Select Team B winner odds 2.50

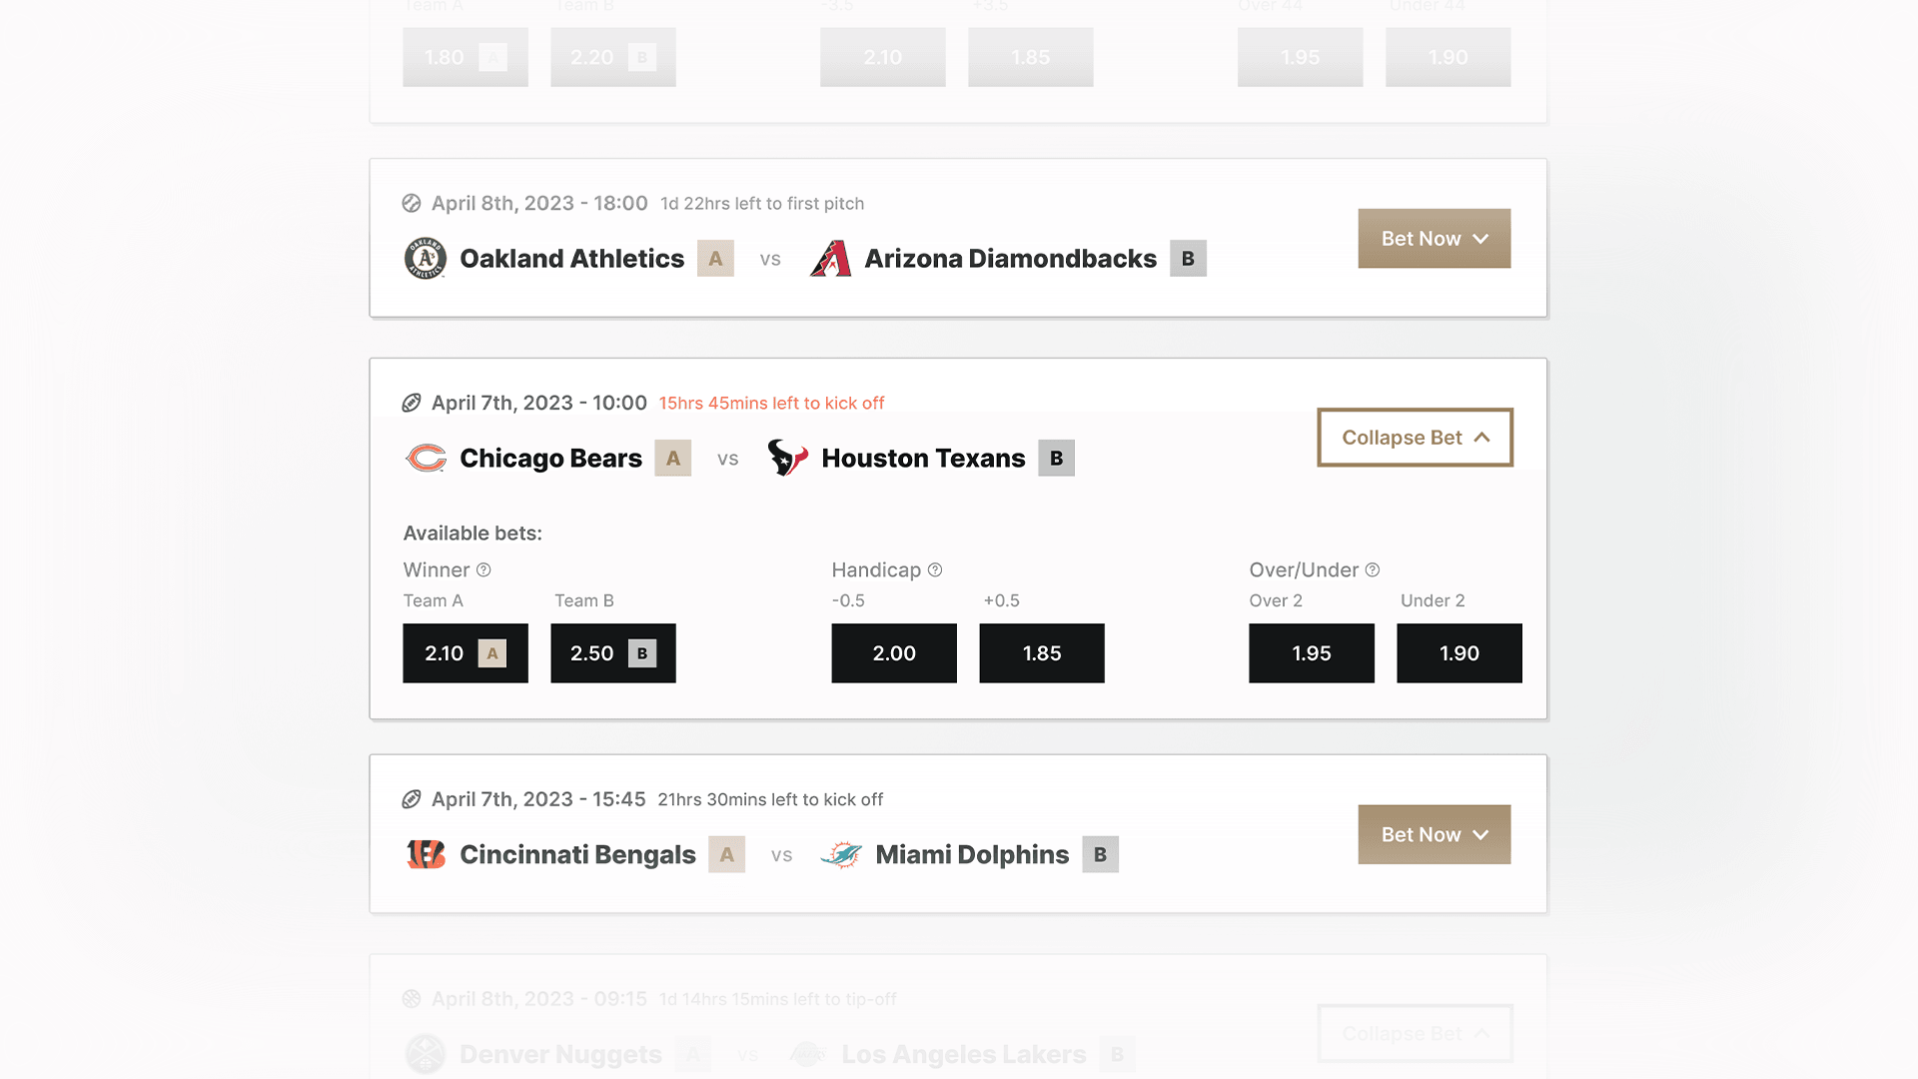pyautogui.click(x=612, y=653)
